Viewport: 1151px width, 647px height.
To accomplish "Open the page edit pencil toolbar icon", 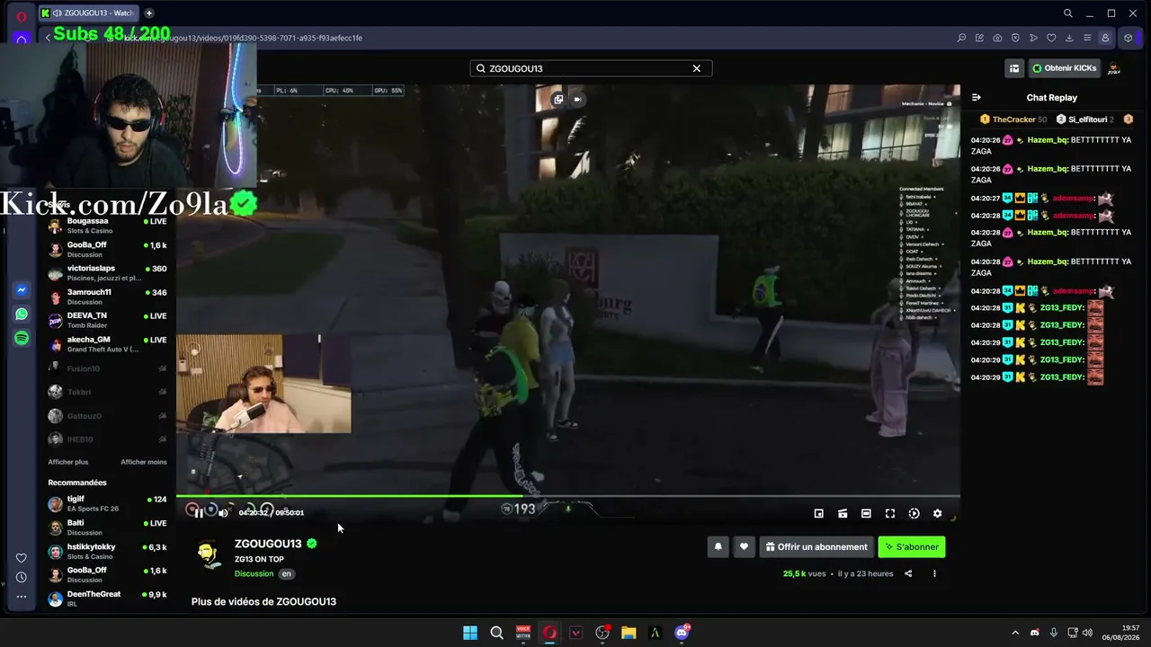I will tap(979, 38).
